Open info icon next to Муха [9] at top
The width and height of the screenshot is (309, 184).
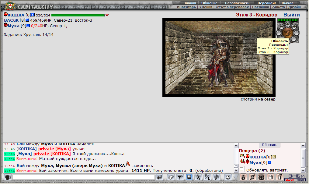(x=28, y=26)
